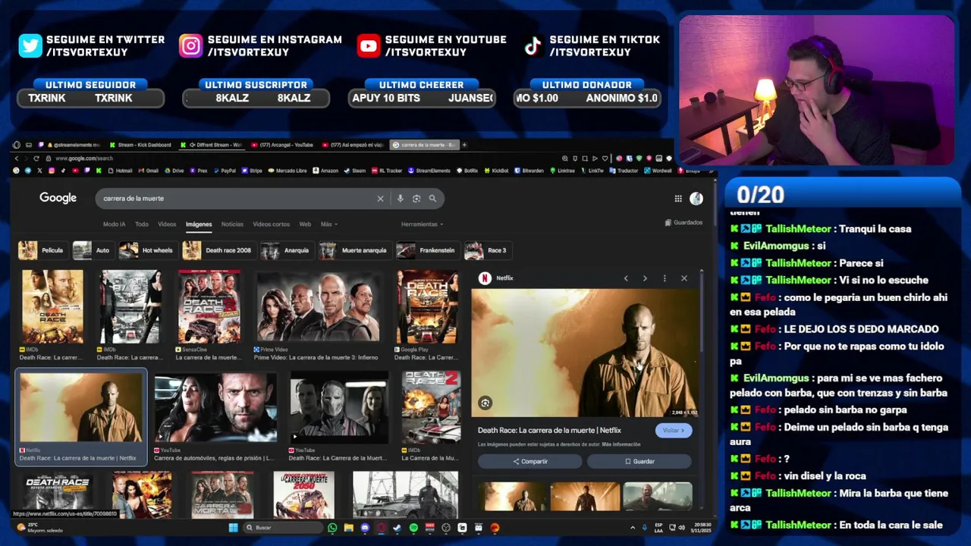This screenshot has width=971, height=546.
Task: Open Amazon bookmark in bookmarks bar
Action: click(x=325, y=171)
